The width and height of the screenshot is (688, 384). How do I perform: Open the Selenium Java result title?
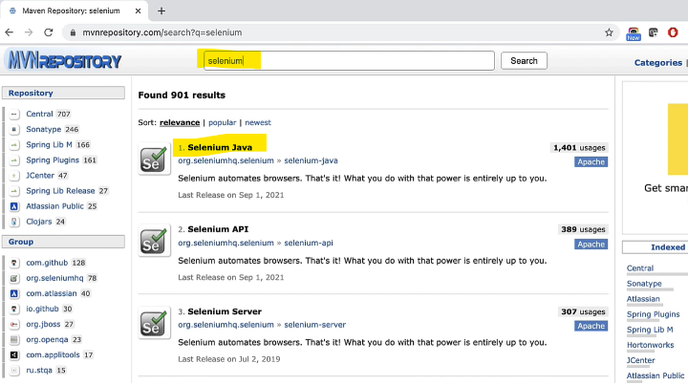coord(220,148)
